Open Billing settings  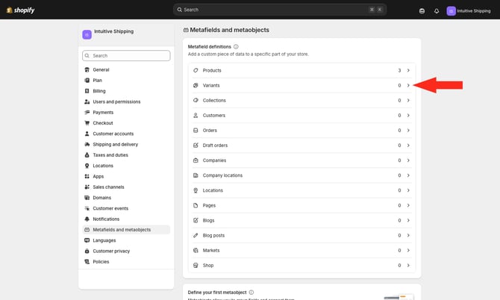(x=126, y=91)
